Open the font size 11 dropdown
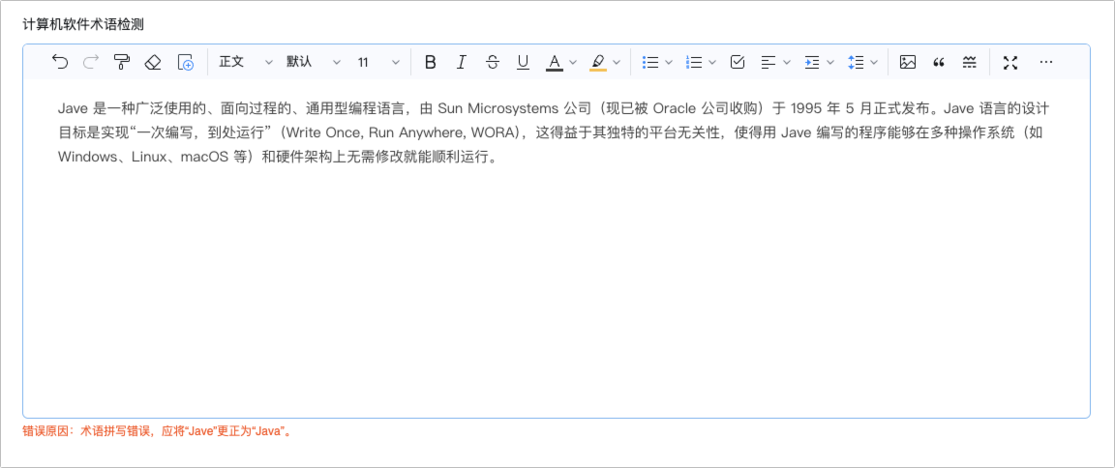Image resolution: width=1115 pixels, height=468 pixels. [x=379, y=62]
